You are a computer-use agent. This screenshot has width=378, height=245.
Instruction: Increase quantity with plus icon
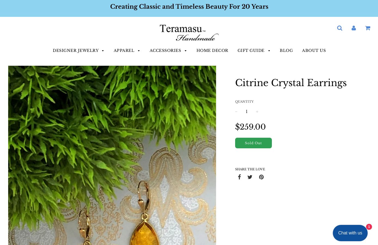257,112
